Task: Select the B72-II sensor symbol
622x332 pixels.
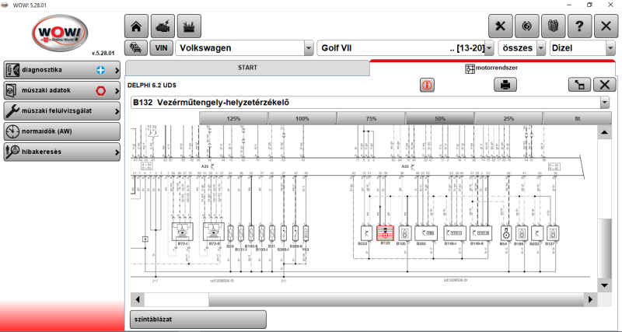Action: (x=213, y=232)
